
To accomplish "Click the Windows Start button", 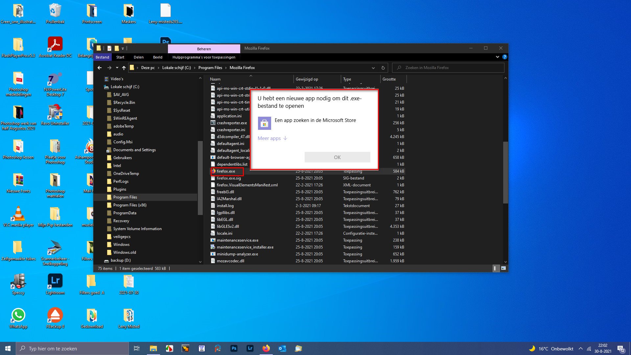I will point(8,348).
